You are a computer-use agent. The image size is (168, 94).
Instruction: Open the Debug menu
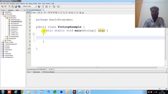click(x=31, y=3)
